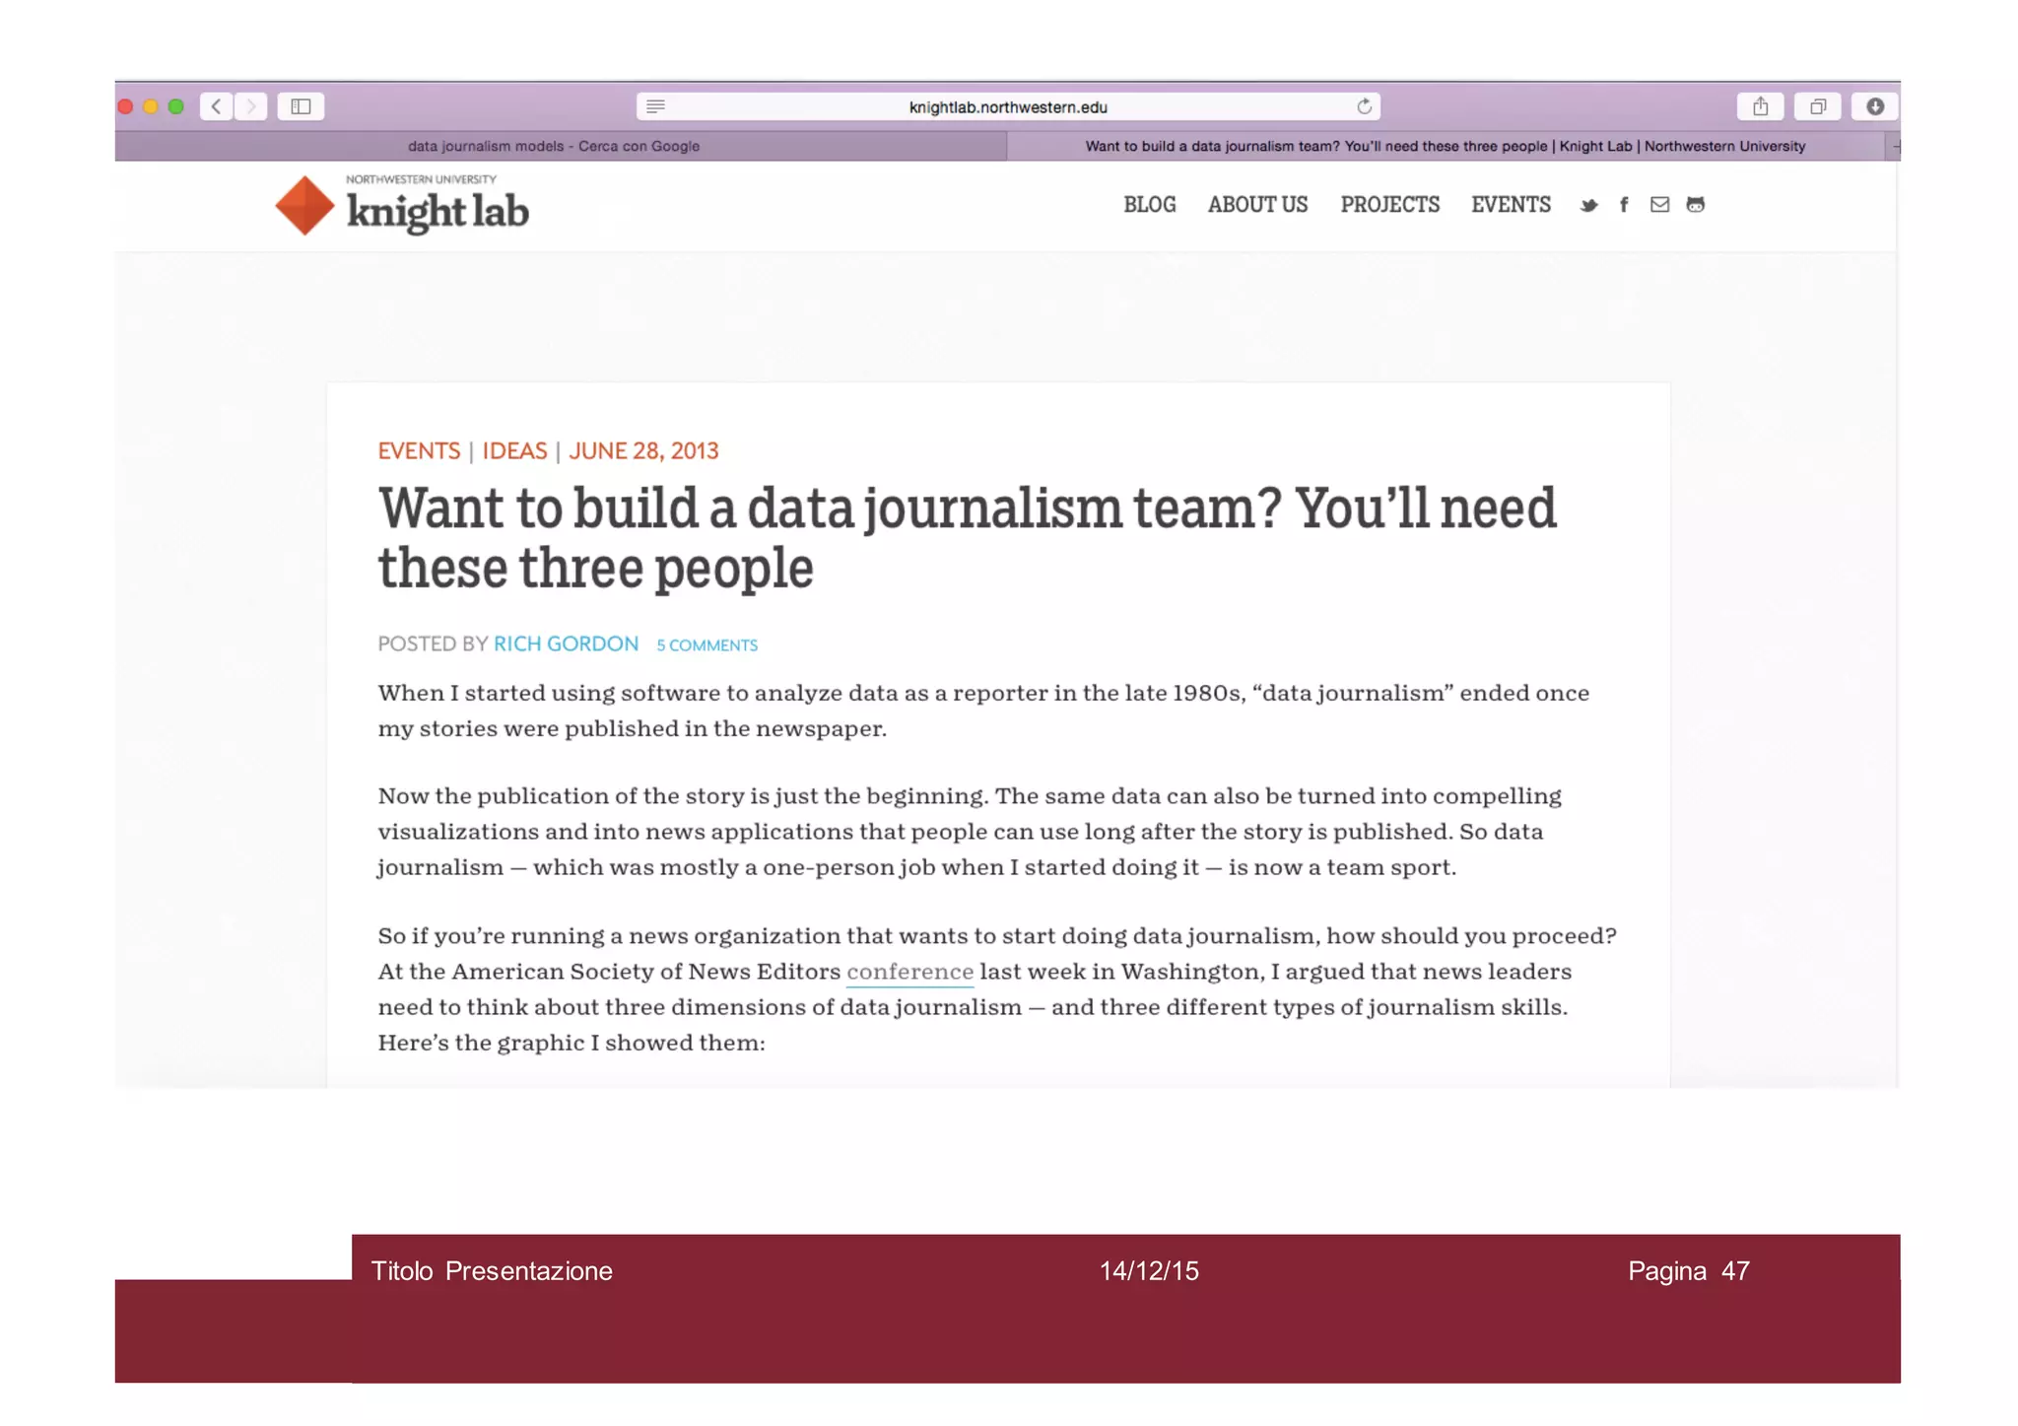Click the knightlab.northwestern.edu address field
The width and height of the screenshot is (2018, 1426).
pyautogui.click(x=1007, y=106)
